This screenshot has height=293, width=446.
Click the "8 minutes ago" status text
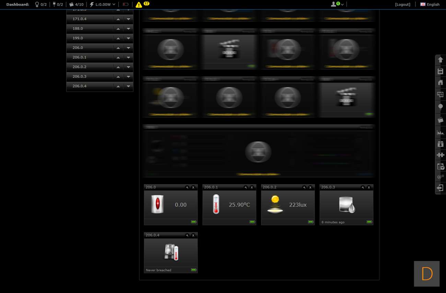pyautogui.click(x=333, y=222)
